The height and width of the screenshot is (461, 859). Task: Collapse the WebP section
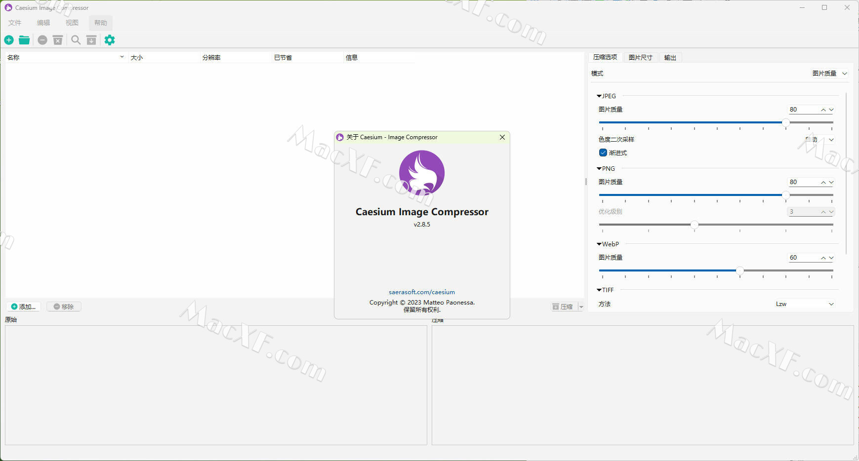pos(599,244)
